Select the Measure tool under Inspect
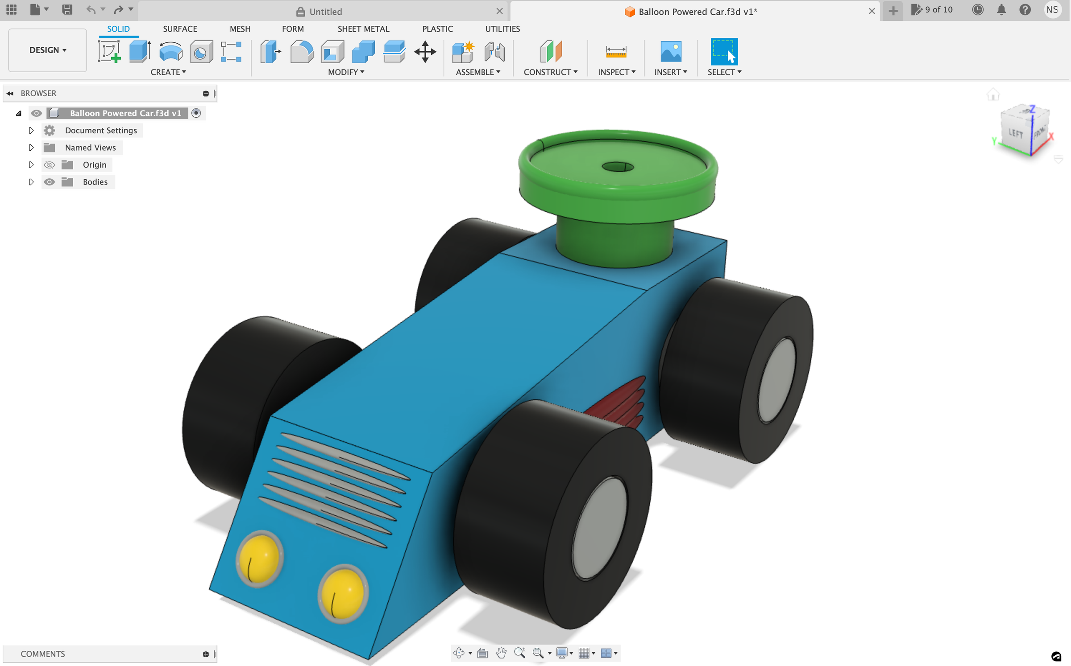 click(x=616, y=51)
